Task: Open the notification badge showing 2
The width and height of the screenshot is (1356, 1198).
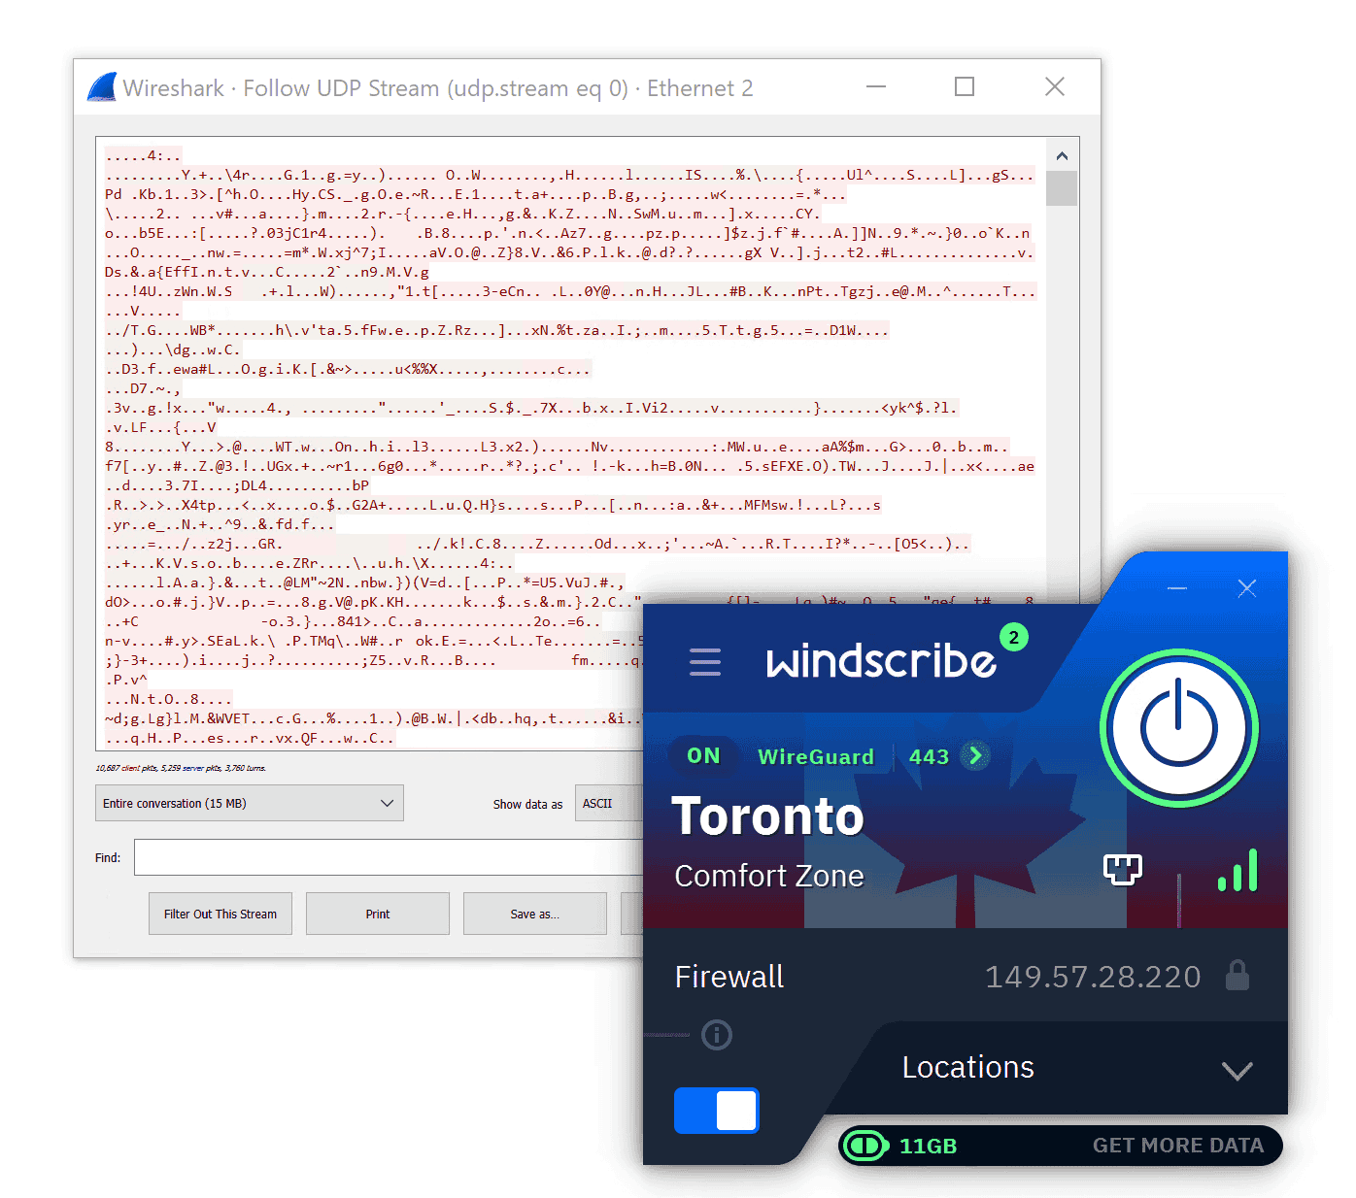Action: point(1013,638)
